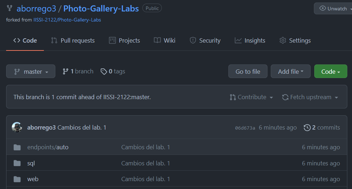The image size is (352, 189).
Task: Click the Insights graph icon
Action: (238, 40)
